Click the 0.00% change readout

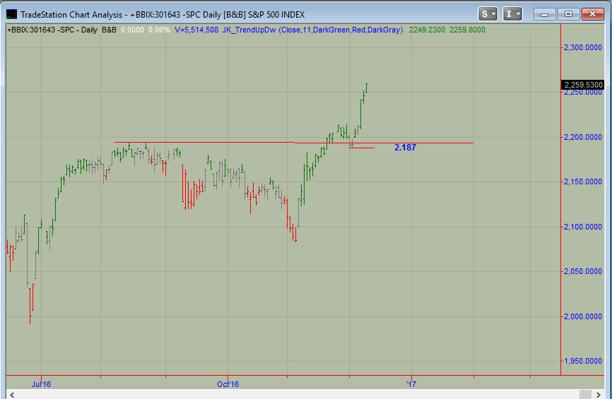point(159,30)
